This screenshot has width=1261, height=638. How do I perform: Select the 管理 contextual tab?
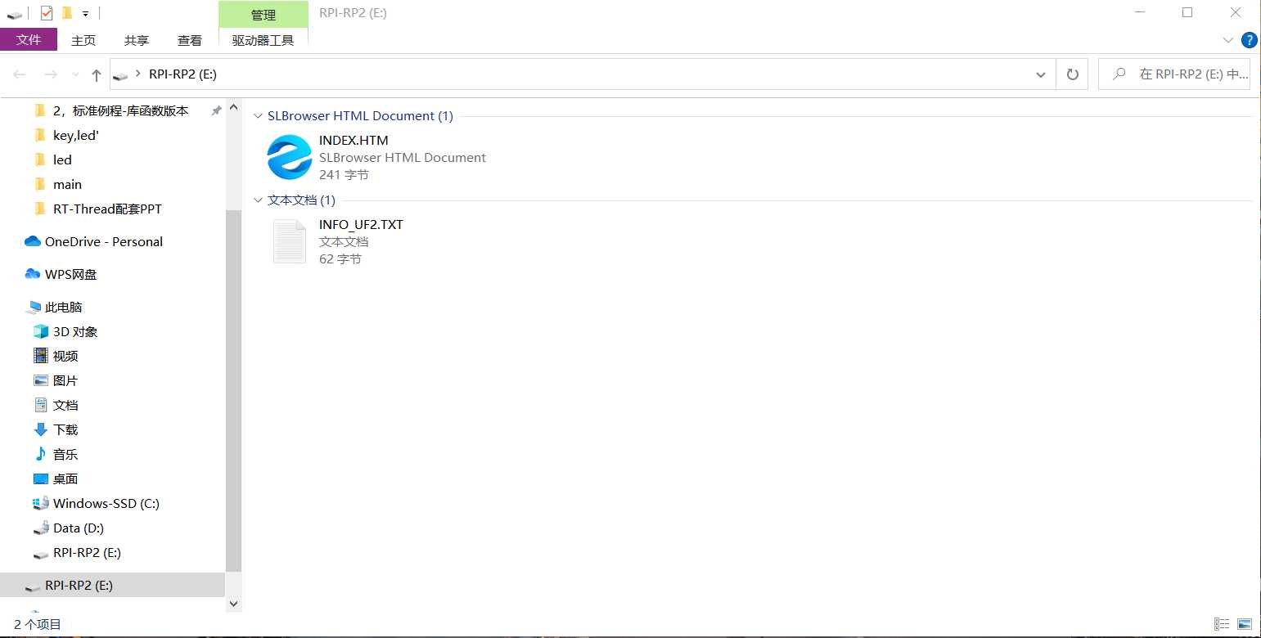pos(263,15)
